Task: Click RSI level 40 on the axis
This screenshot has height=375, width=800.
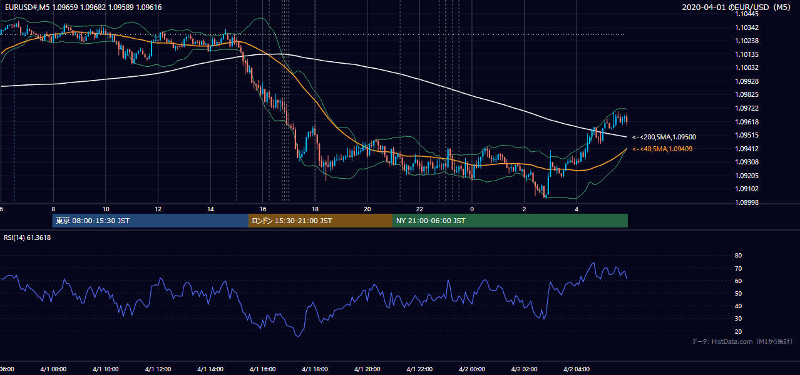Action: 738,306
